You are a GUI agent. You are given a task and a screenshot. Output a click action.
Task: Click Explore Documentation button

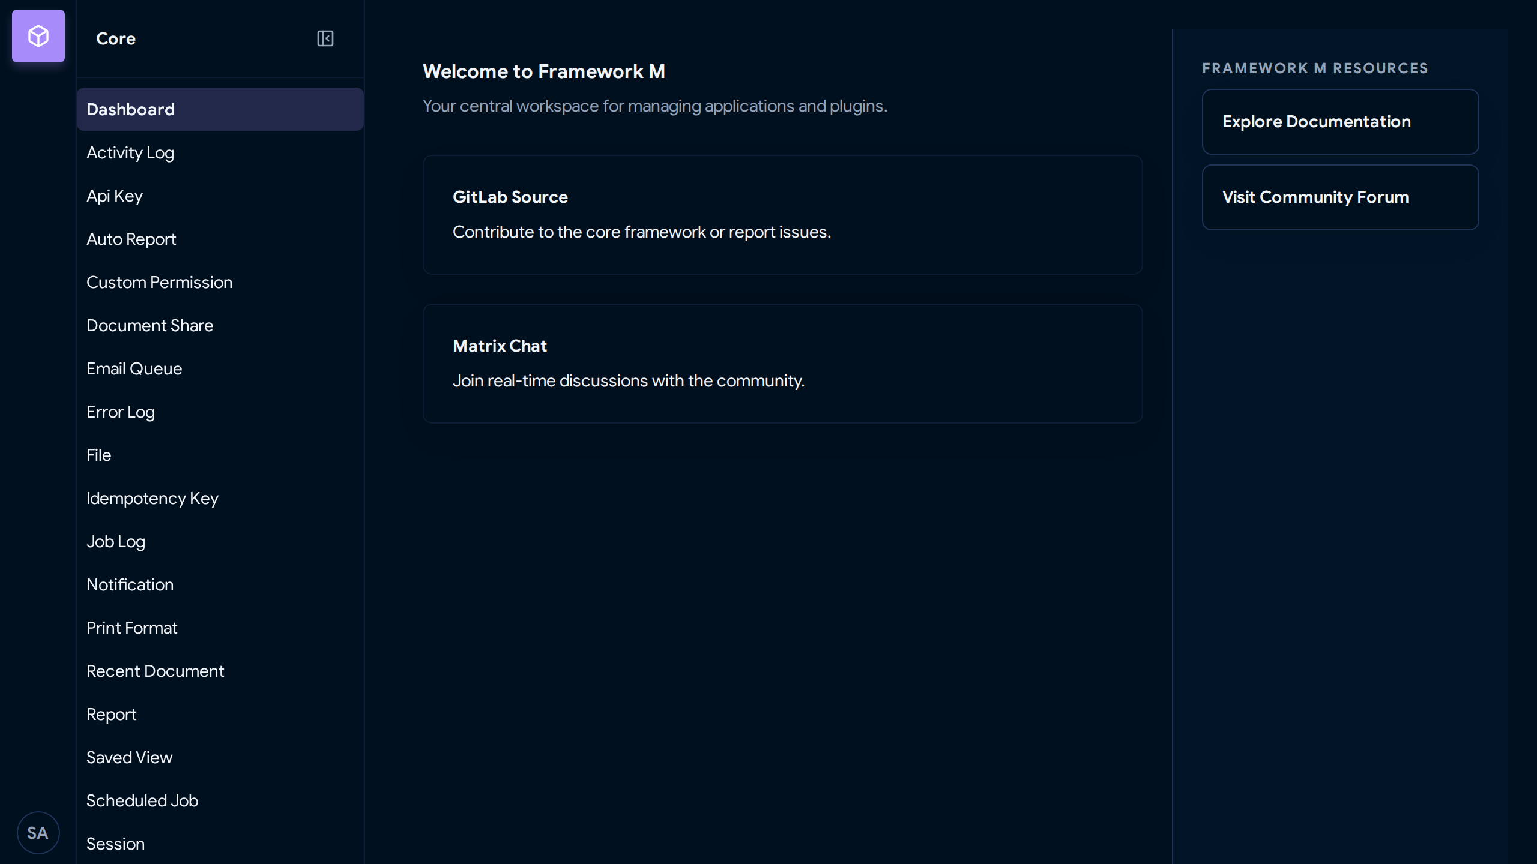point(1340,122)
